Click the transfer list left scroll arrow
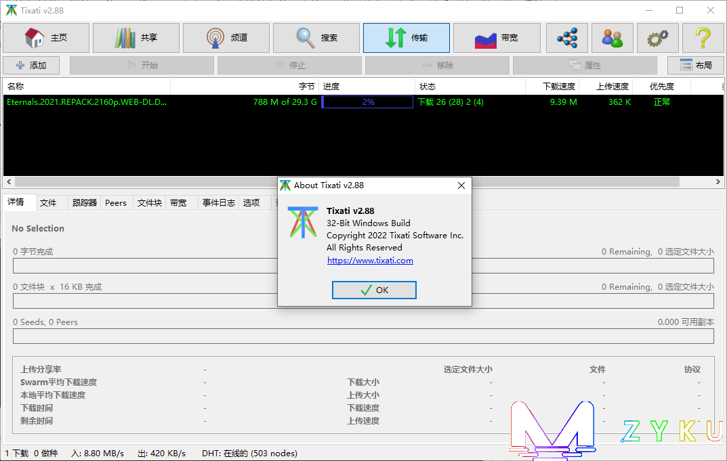 pos(9,181)
